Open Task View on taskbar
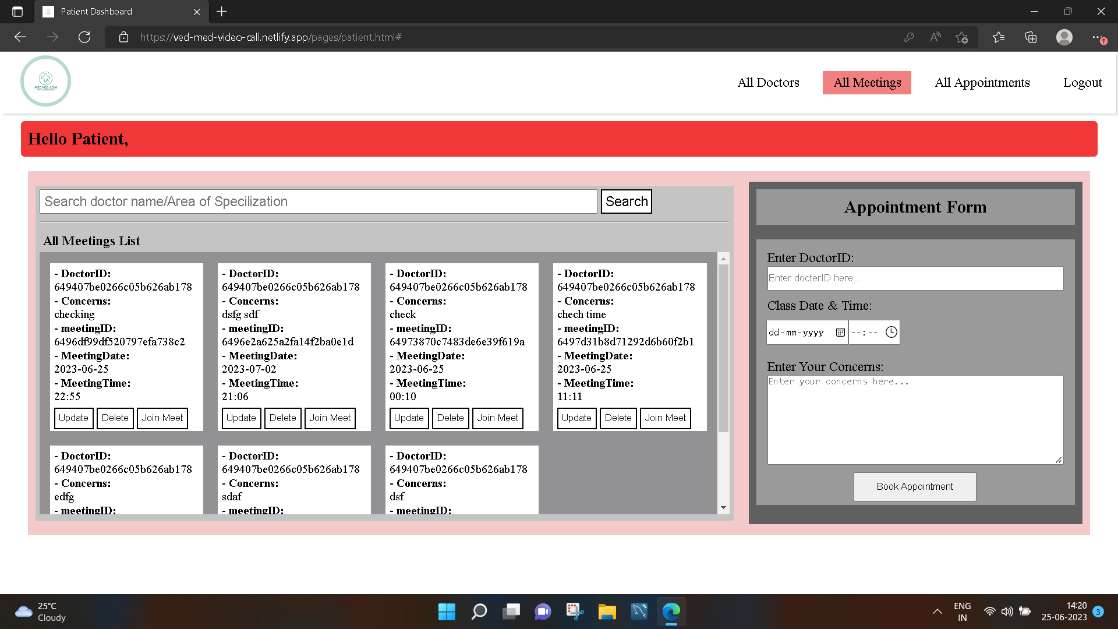 (x=511, y=612)
